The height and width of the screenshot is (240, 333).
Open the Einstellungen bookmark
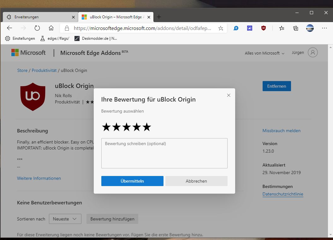(x=20, y=38)
